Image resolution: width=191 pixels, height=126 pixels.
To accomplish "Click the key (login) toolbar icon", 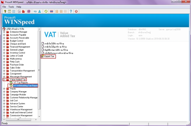I will click(x=5, y=11).
